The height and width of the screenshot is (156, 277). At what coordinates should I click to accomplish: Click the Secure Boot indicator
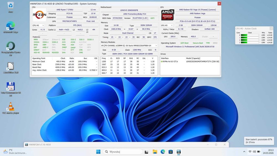coord(198,43)
